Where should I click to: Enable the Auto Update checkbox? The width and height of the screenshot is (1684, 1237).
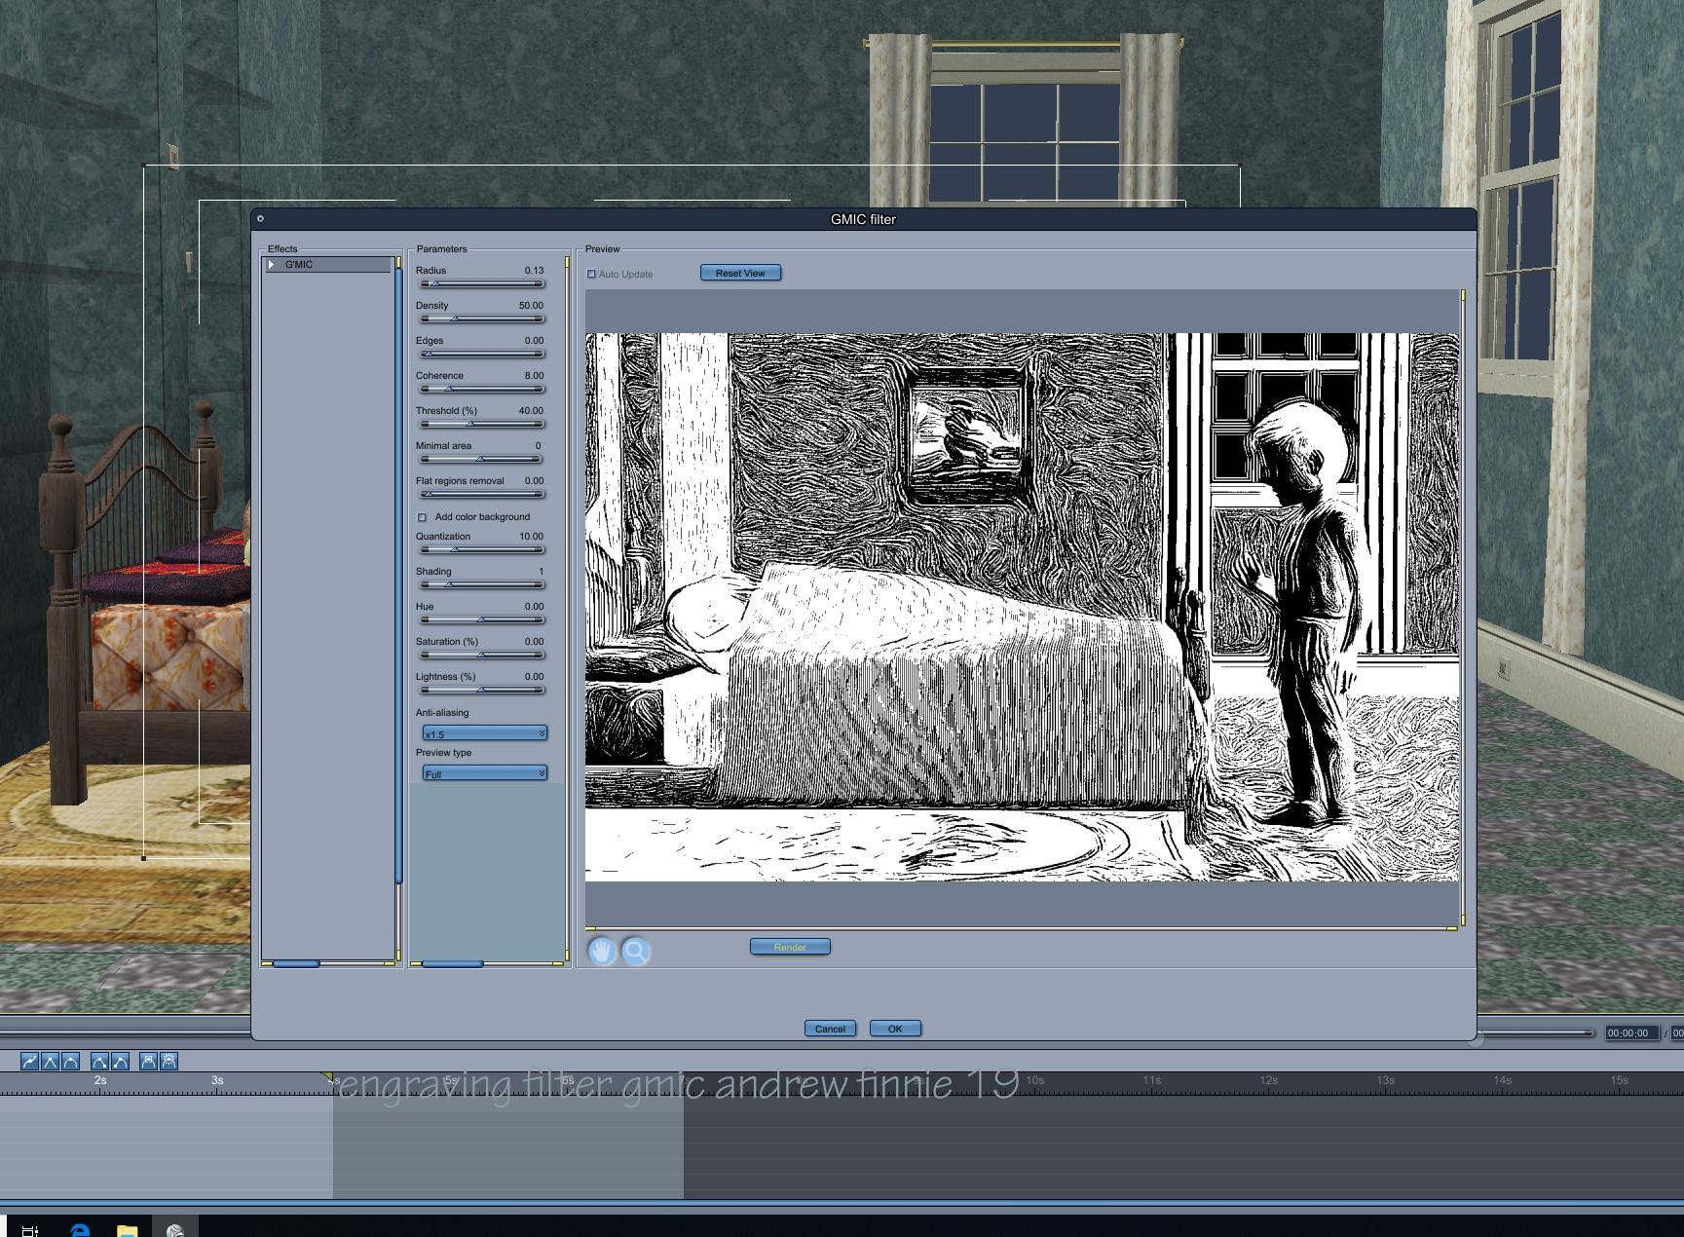coord(591,274)
